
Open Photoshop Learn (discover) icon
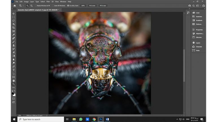tap(190, 6)
